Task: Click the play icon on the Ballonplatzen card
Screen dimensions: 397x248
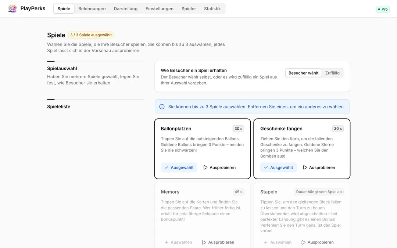Action: (205, 168)
